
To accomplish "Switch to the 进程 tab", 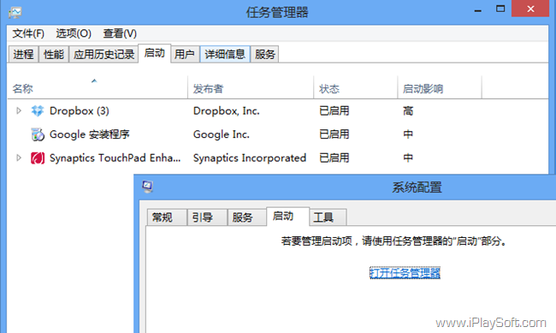I will click(x=23, y=54).
